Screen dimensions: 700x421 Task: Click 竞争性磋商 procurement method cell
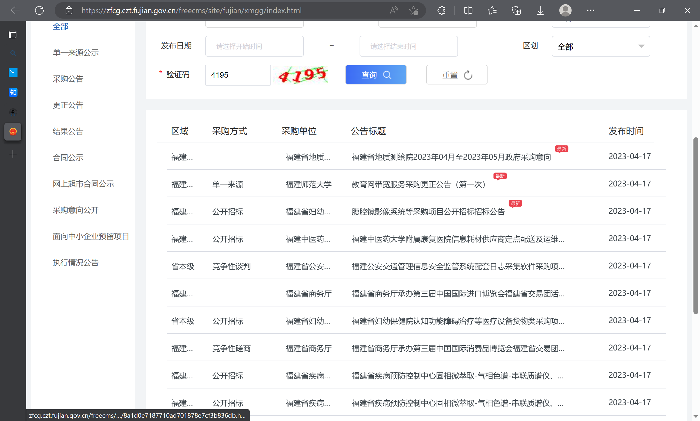(x=231, y=348)
